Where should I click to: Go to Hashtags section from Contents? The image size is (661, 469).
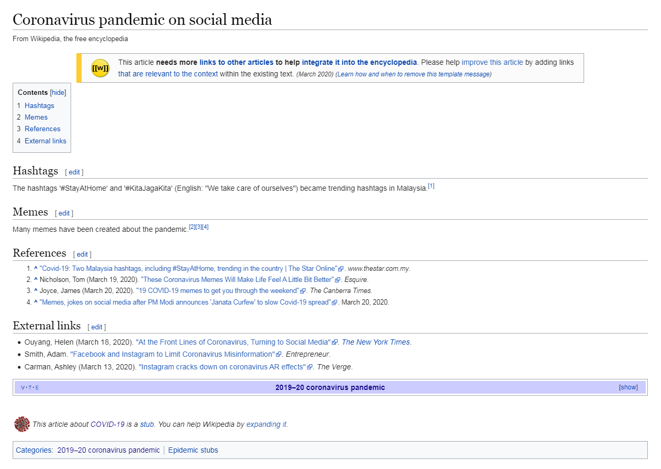pos(40,105)
